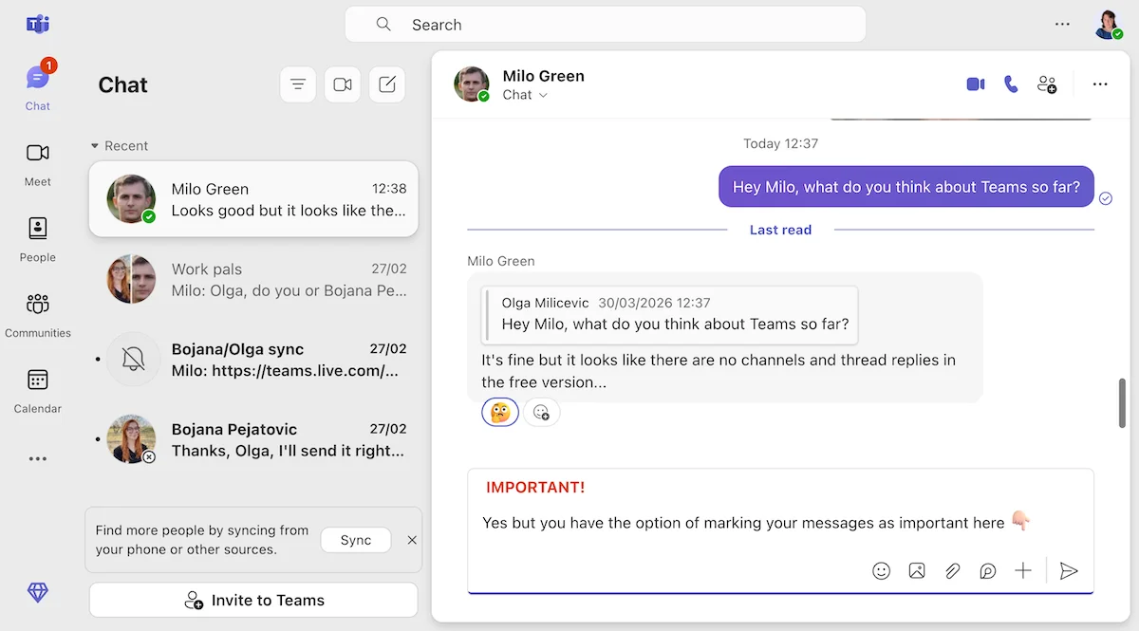The width and height of the screenshot is (1139, 631).
Task: Open the emoji picker in the compose box
Action: (x=881, y=570)
